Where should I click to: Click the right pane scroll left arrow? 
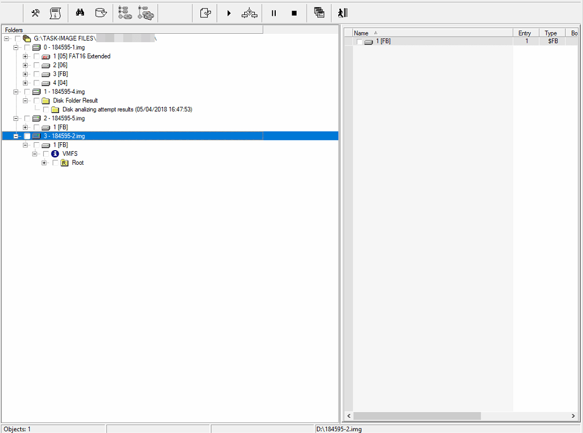click(349, 416)
